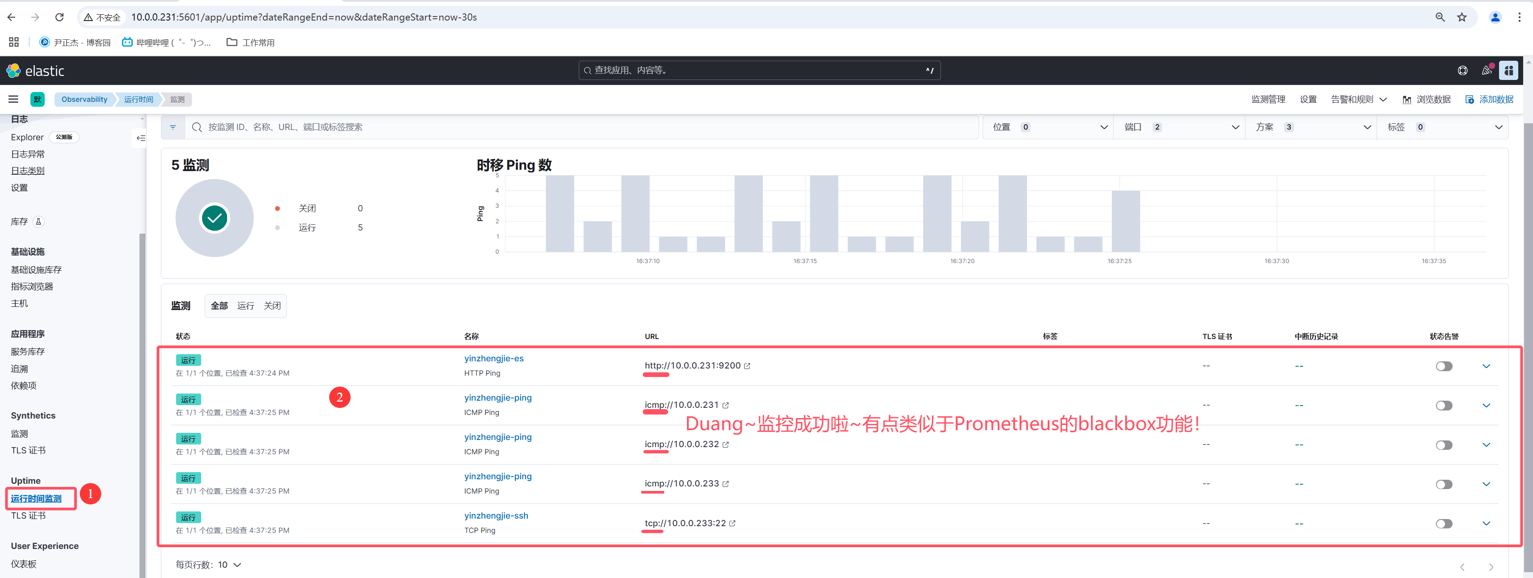The width and height of the screenshot is (1533, 578).
Task: Click the Elastic logo
Action: click(35, 71)
